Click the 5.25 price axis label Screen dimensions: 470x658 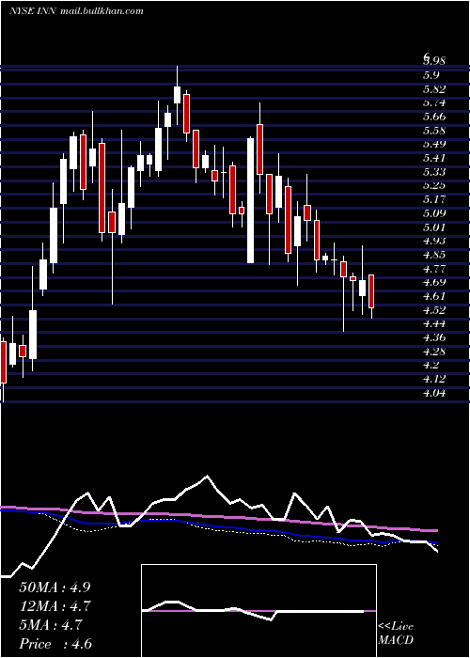click(434, 185)
